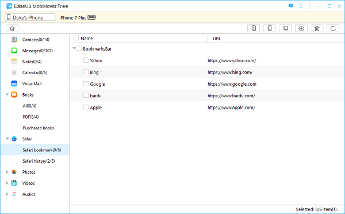Click the refresh icon

click(x=333, y=28)
